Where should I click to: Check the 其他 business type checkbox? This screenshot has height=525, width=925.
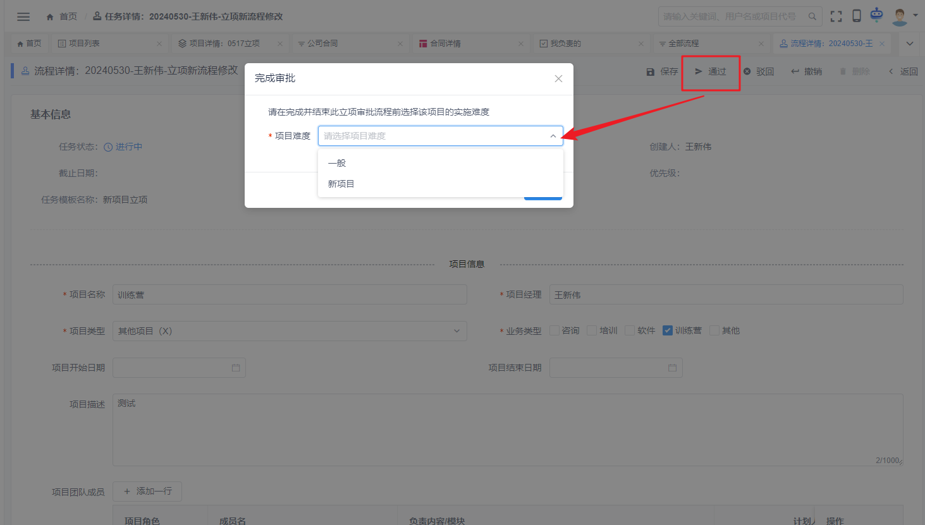[x=714, y=330]
